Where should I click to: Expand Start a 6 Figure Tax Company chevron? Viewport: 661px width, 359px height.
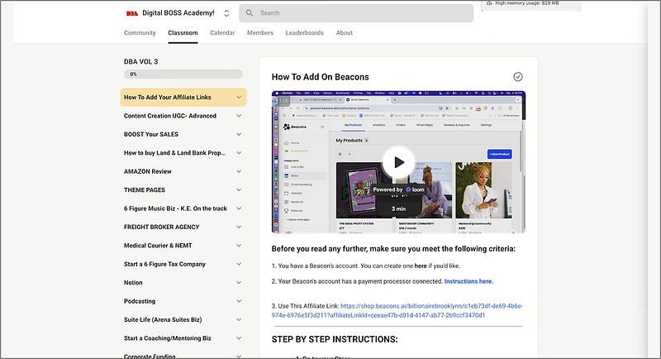click(x=239, y=265)
